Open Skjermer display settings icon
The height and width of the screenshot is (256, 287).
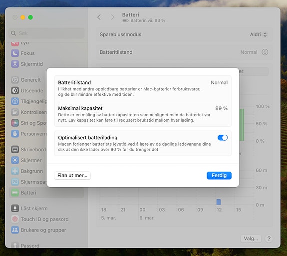click(15, 160)
